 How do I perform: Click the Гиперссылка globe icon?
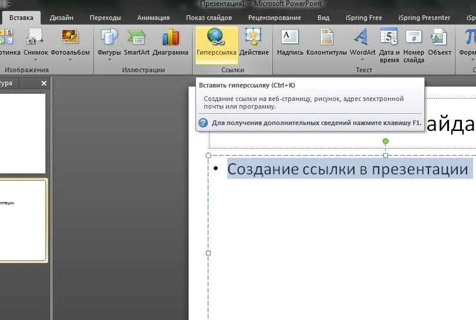tap(216, 36)
